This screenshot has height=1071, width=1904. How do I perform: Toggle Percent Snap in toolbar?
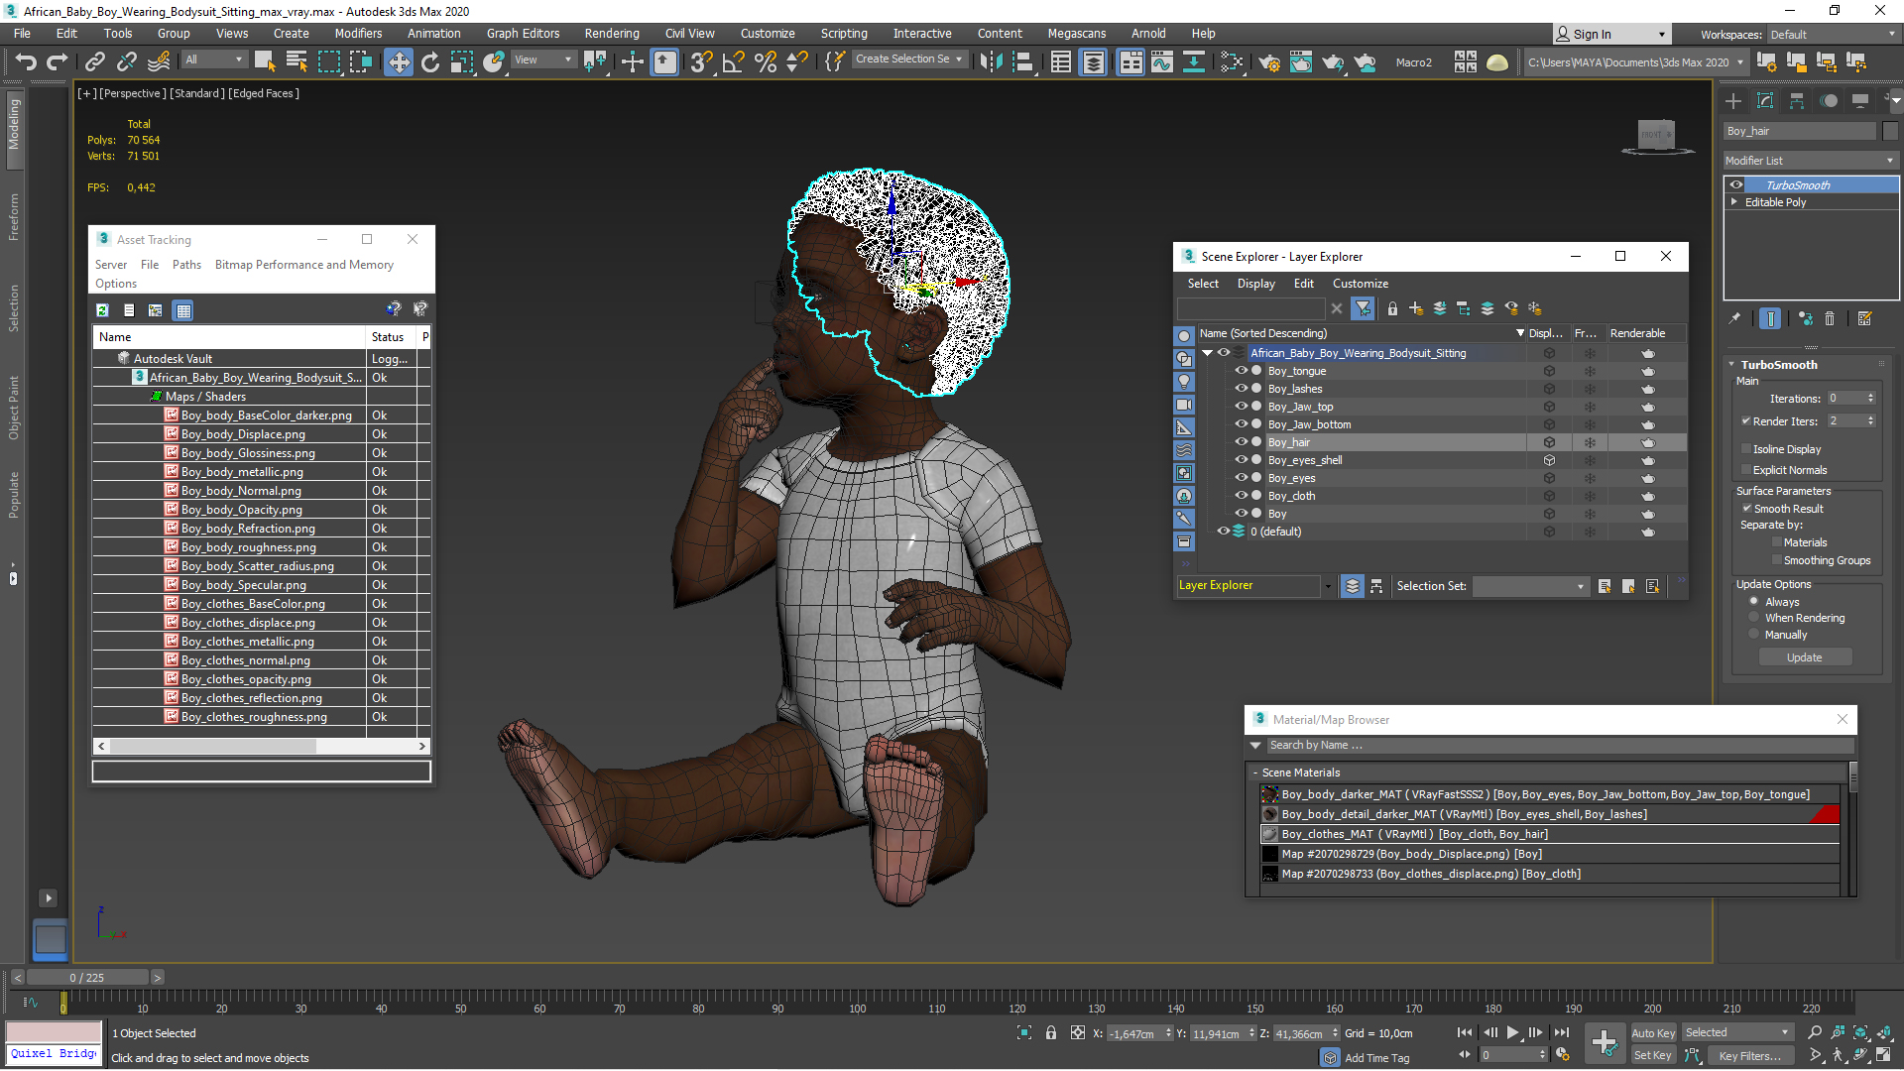[x=766, y=62]
